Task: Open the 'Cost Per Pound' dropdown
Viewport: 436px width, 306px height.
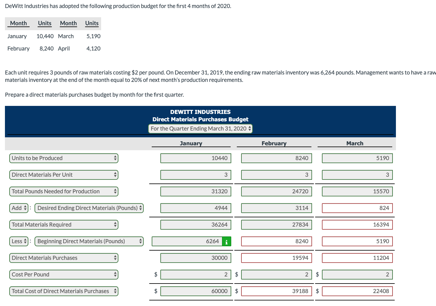Action: pos(64,275)
